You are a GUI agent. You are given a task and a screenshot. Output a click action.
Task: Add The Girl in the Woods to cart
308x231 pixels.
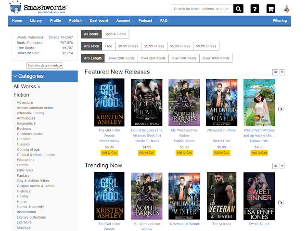[x=109, y=153]
